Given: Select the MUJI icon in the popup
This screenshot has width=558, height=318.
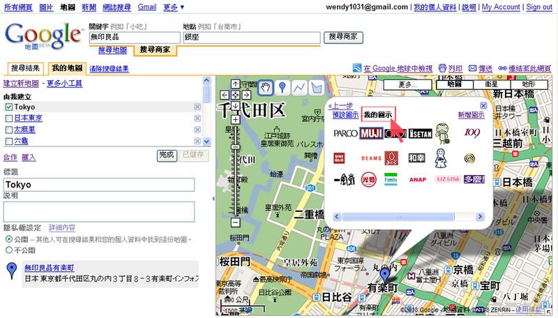Looking at the screenshot, I should [x=370, y=132].
